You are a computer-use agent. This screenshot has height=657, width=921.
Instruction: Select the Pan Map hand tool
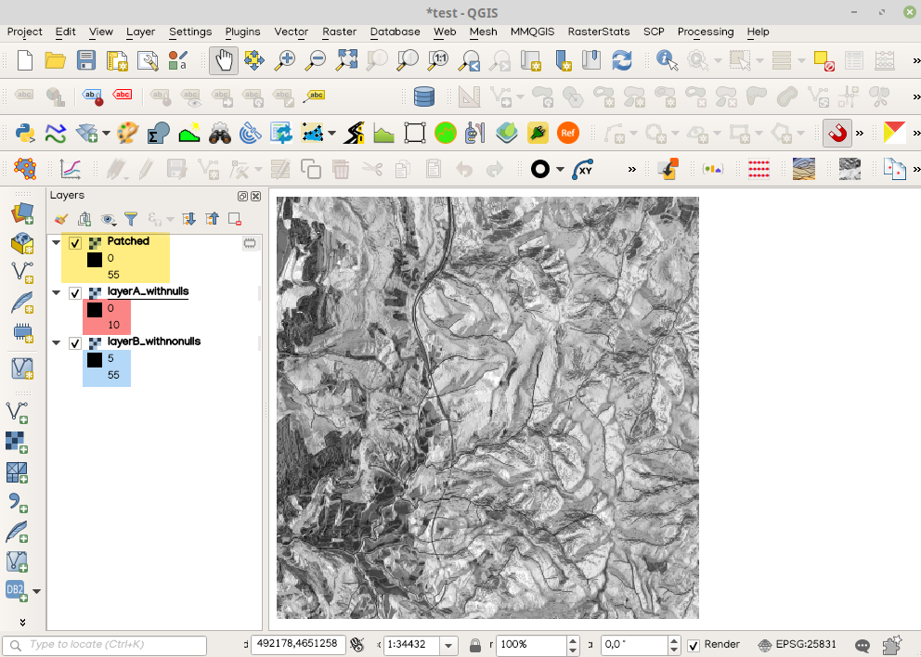tap(224, 60)
